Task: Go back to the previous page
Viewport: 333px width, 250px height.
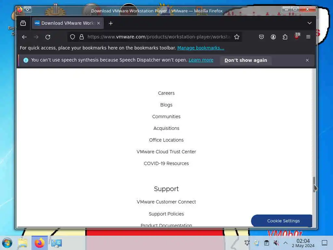Action: pyautogui.click(x=24, y=37)
